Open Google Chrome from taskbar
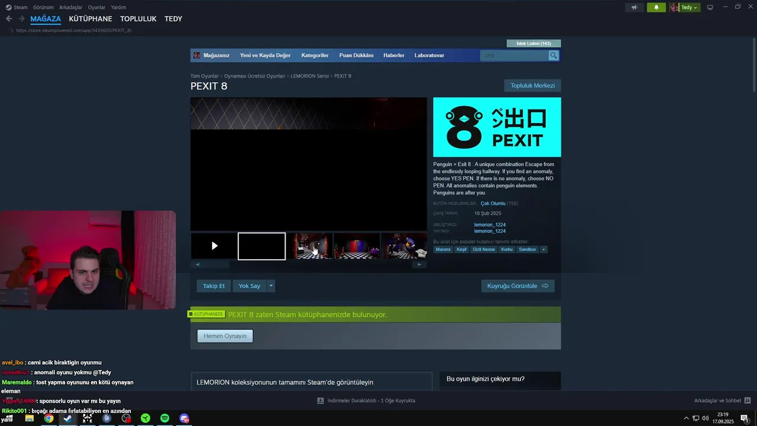Screen dimensions: 757x426 [48, 418]
